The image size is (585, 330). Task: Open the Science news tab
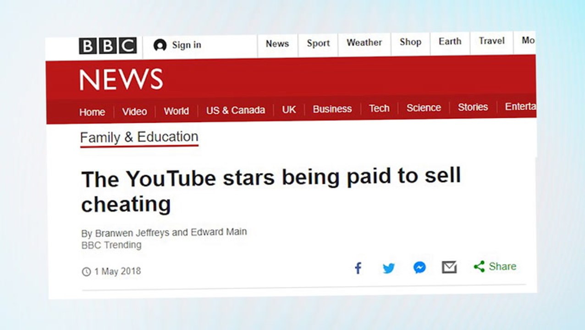424,108
